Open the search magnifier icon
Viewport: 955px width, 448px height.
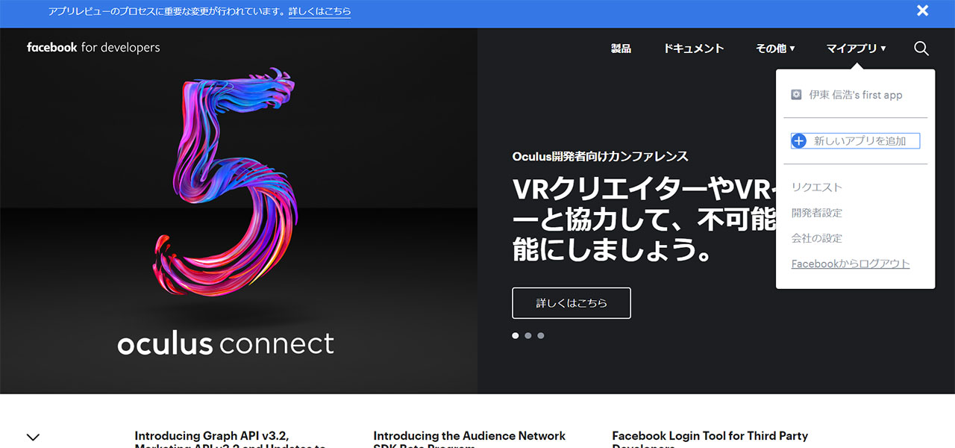pos(921,49)
